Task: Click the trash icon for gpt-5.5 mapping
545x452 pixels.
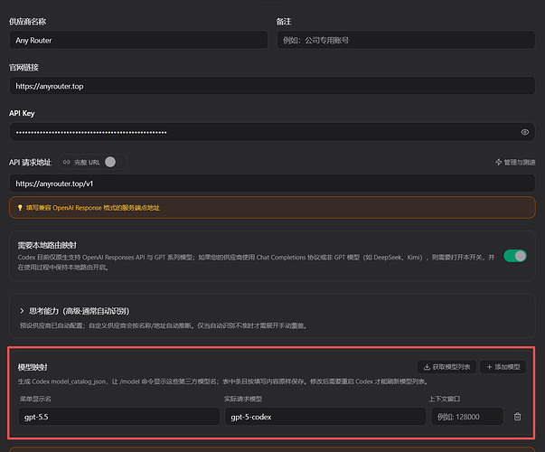Action: tap(518, 417)
